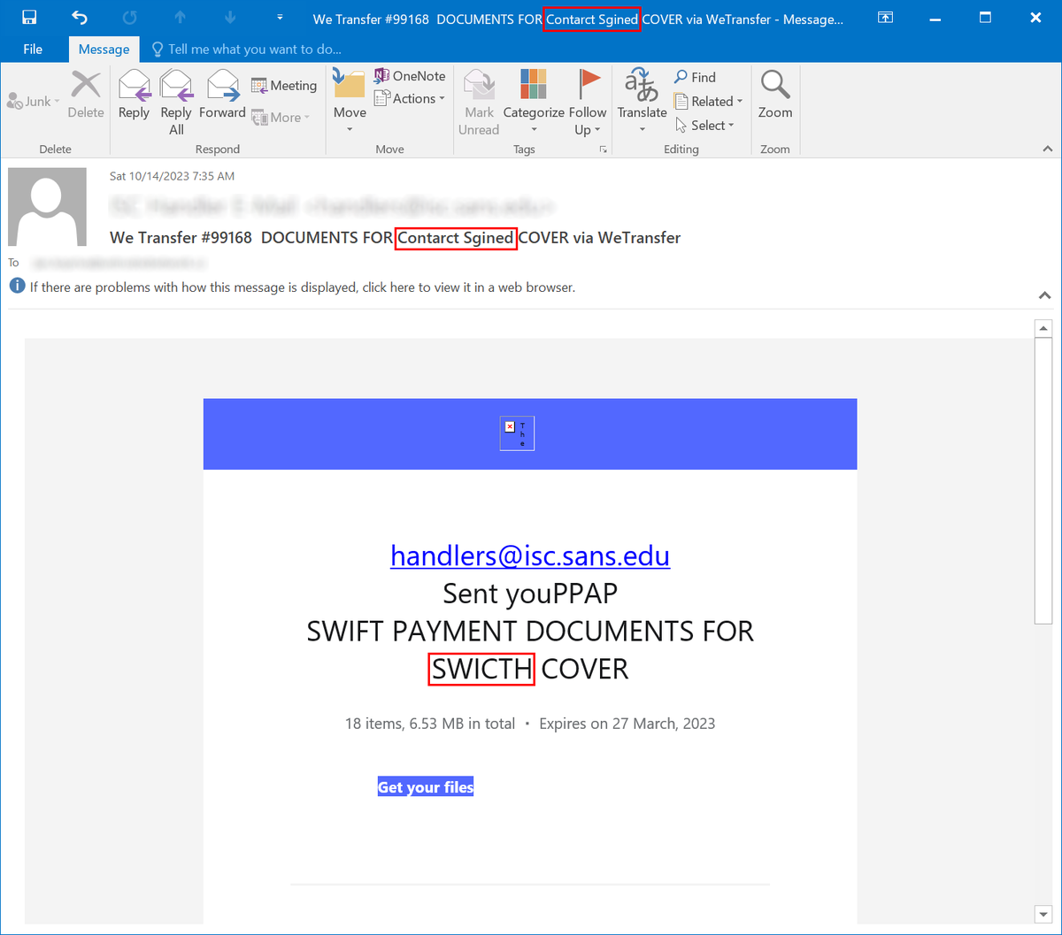Forward this email
Viewport: 1062px width, 935px height.
(x=222, y=95)
